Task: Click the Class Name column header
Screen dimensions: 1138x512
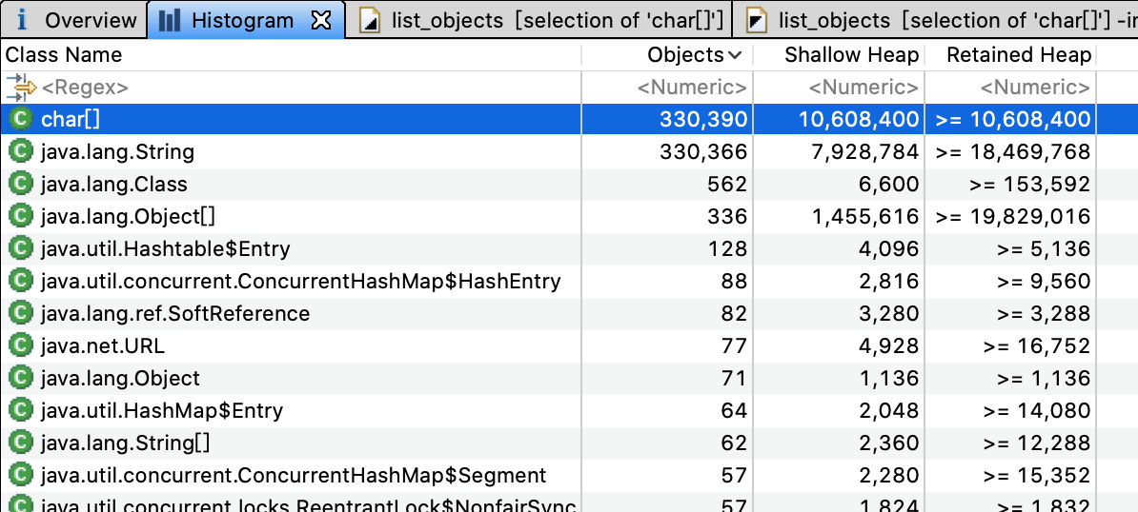Action: click(x=64, y=55)
